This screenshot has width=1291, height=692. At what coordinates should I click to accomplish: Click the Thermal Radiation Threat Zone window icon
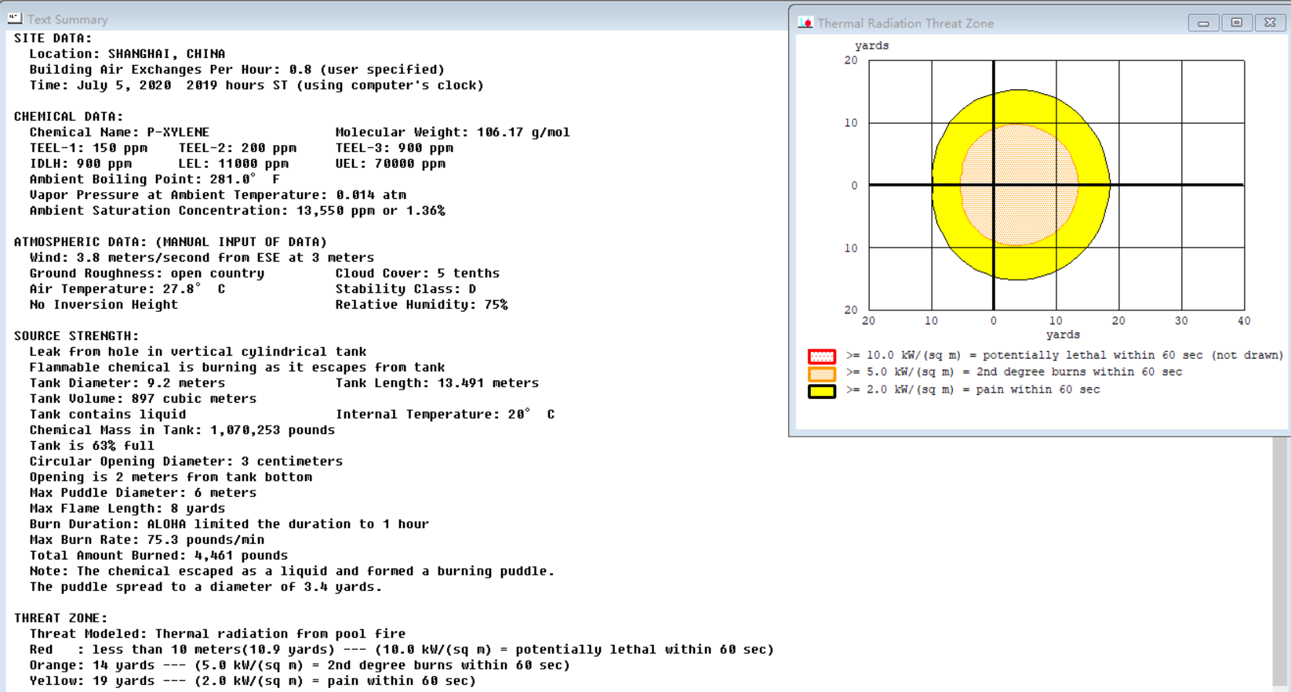point(806,23)
